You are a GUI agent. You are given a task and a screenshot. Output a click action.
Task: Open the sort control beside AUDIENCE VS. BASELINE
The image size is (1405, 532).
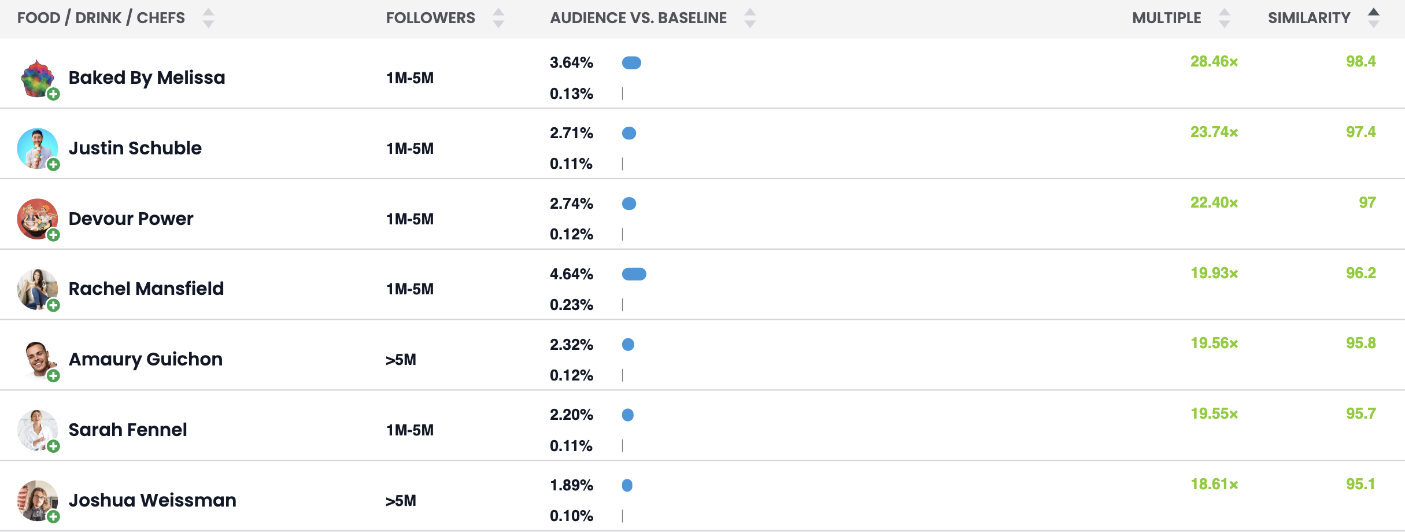pyautogui.click(x=749, y=18)
